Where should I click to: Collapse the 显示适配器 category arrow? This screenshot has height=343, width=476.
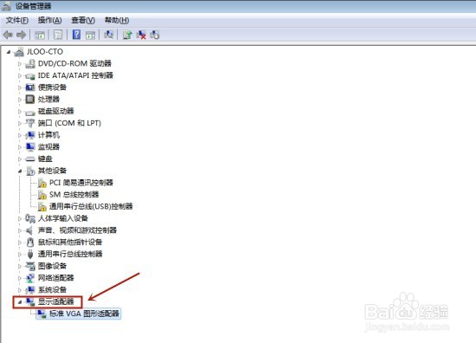coord(20,302)
